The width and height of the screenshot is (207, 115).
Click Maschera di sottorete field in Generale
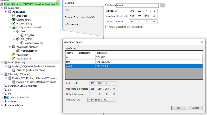[143, 16]
